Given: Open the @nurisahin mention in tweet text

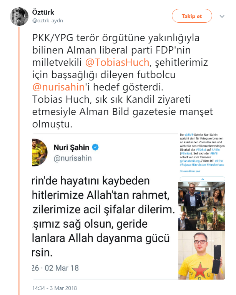Looking at the screenshot, I should pos(58,87).
